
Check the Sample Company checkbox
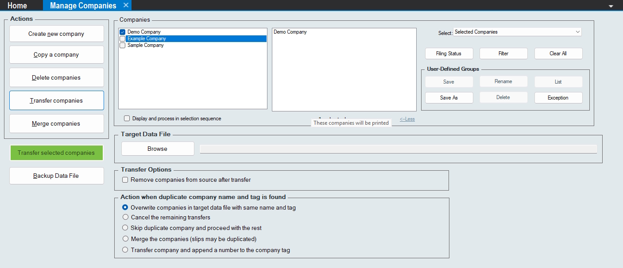(123, 45)
